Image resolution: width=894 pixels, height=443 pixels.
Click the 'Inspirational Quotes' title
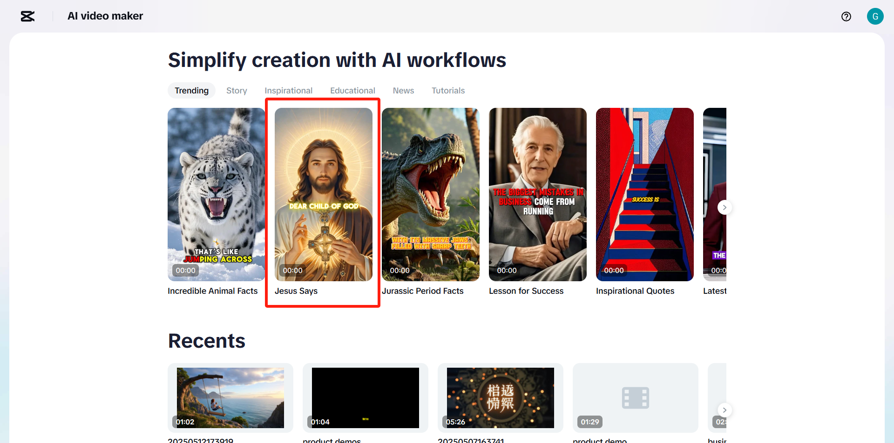(635, 291)
